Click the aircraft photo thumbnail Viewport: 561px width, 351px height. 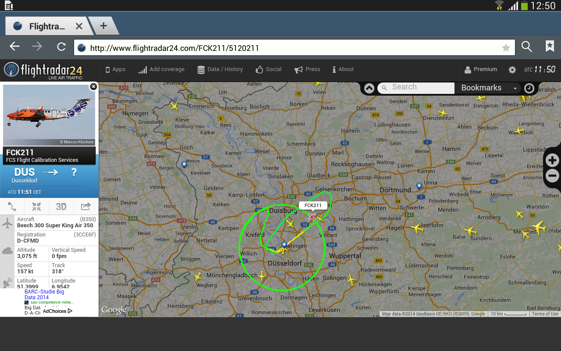pos(49,115)
